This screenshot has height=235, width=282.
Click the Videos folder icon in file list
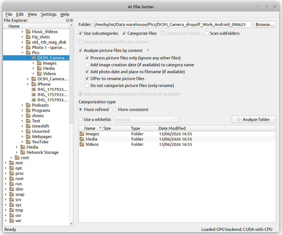[x=82, y=144]
